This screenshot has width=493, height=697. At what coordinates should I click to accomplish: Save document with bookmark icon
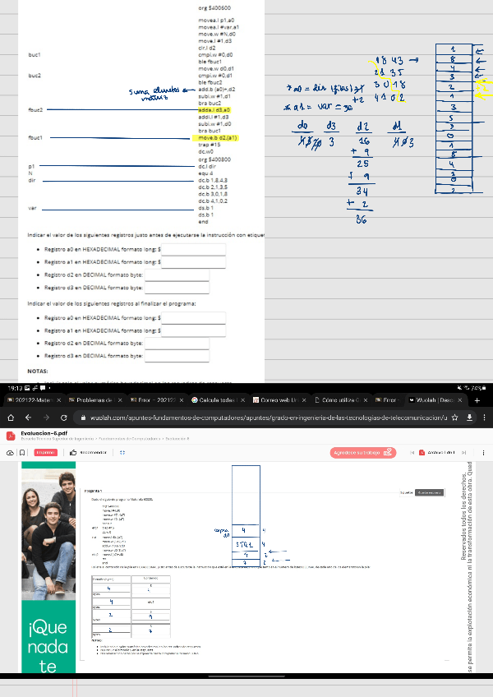[22, 453]
